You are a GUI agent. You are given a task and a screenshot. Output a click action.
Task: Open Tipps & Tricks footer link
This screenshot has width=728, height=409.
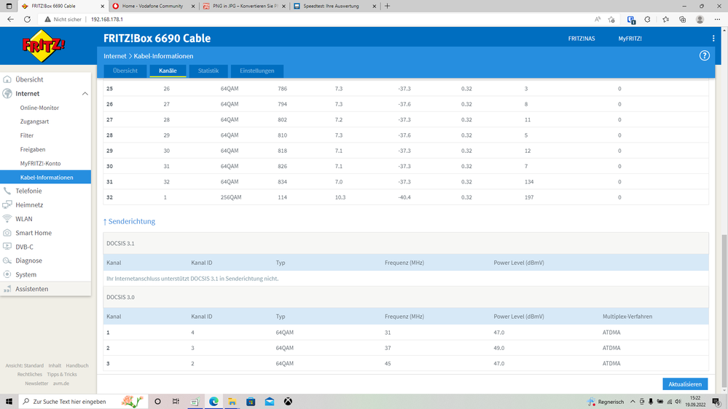[x=62, y=375]
